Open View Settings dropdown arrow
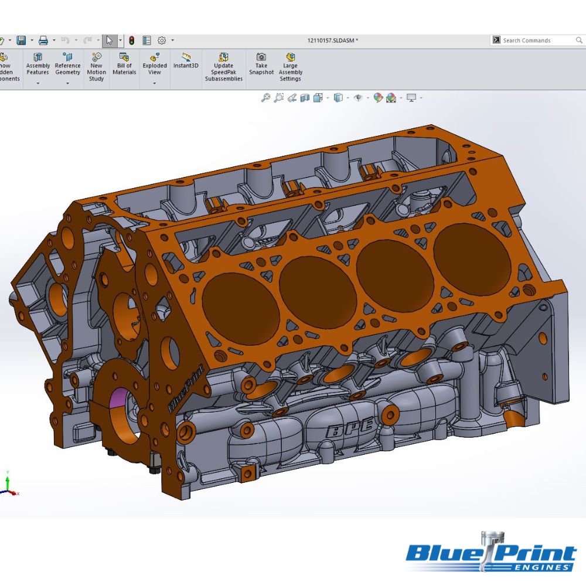The height and width of the screenshot is (586, 586). point(421,98)
